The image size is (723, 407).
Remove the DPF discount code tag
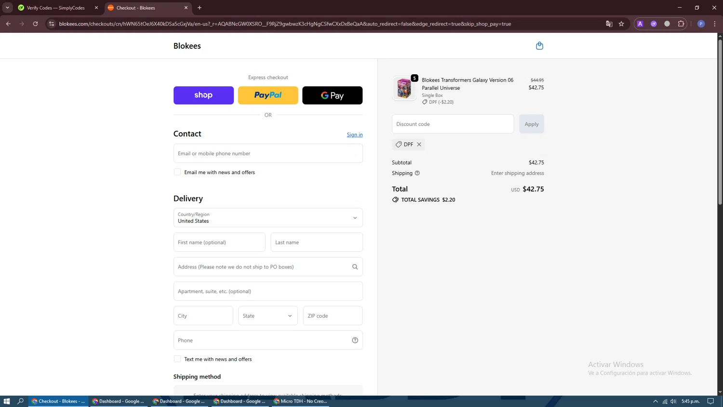[419, 144]
